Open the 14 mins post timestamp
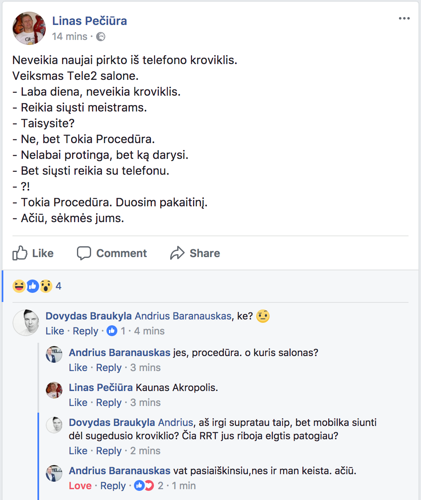The image size is (421, 500). pyautogui.click(x=70, y=37)
